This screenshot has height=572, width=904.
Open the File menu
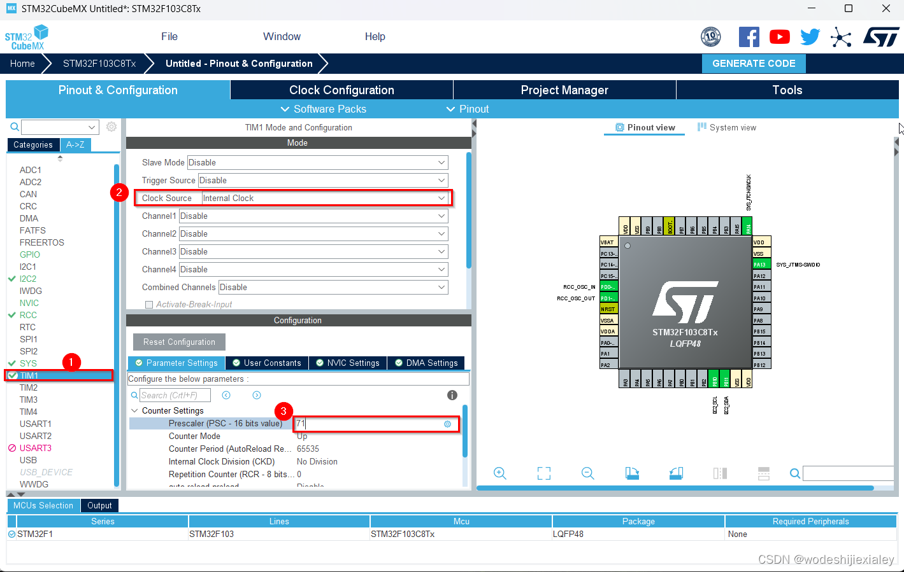(169, 37)
